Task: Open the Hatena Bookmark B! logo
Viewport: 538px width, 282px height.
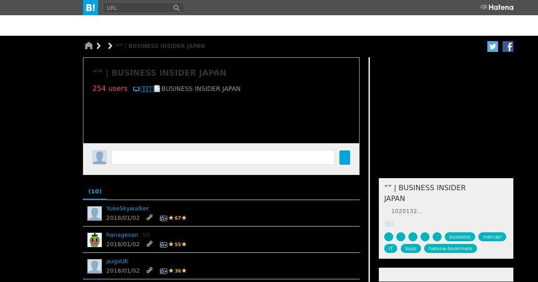Action: [91, 8]
